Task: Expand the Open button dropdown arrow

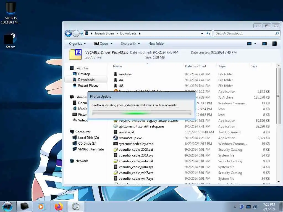Action: (111, 44)
